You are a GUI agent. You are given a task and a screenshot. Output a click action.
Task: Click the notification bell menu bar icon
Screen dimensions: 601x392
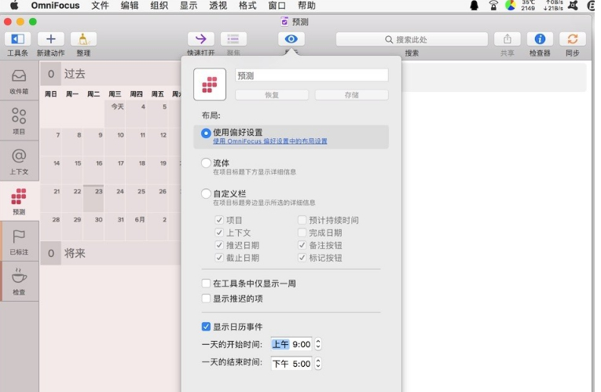[475, 5]
